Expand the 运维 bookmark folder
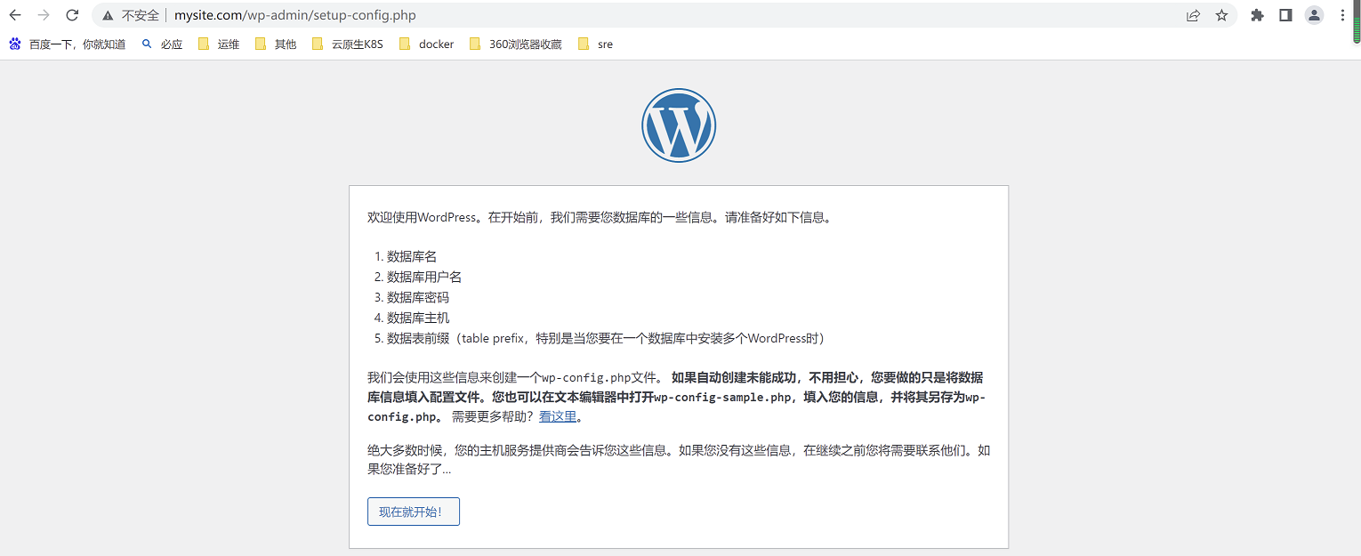 click(219, 44)
